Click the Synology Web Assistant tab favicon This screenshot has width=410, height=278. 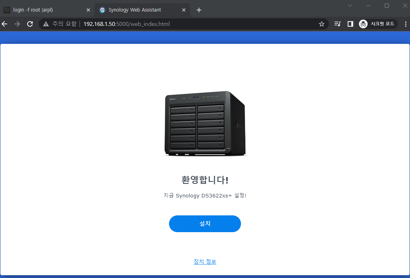[x=102, y=10]
